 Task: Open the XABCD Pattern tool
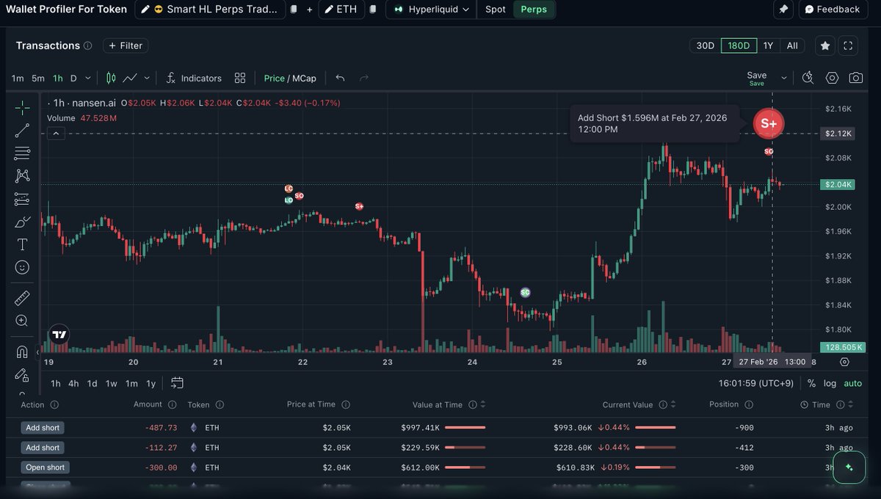[21, 175]
